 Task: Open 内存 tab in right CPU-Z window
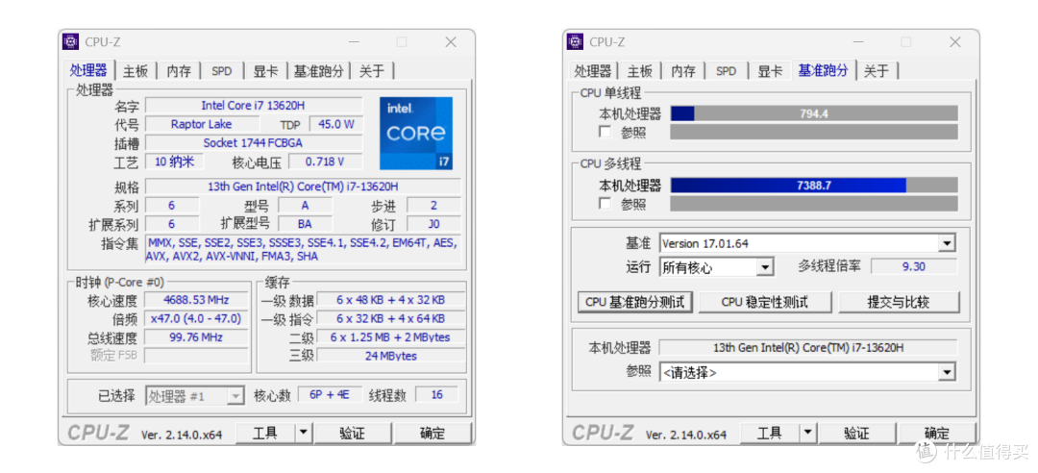click(x=683, y=71)
